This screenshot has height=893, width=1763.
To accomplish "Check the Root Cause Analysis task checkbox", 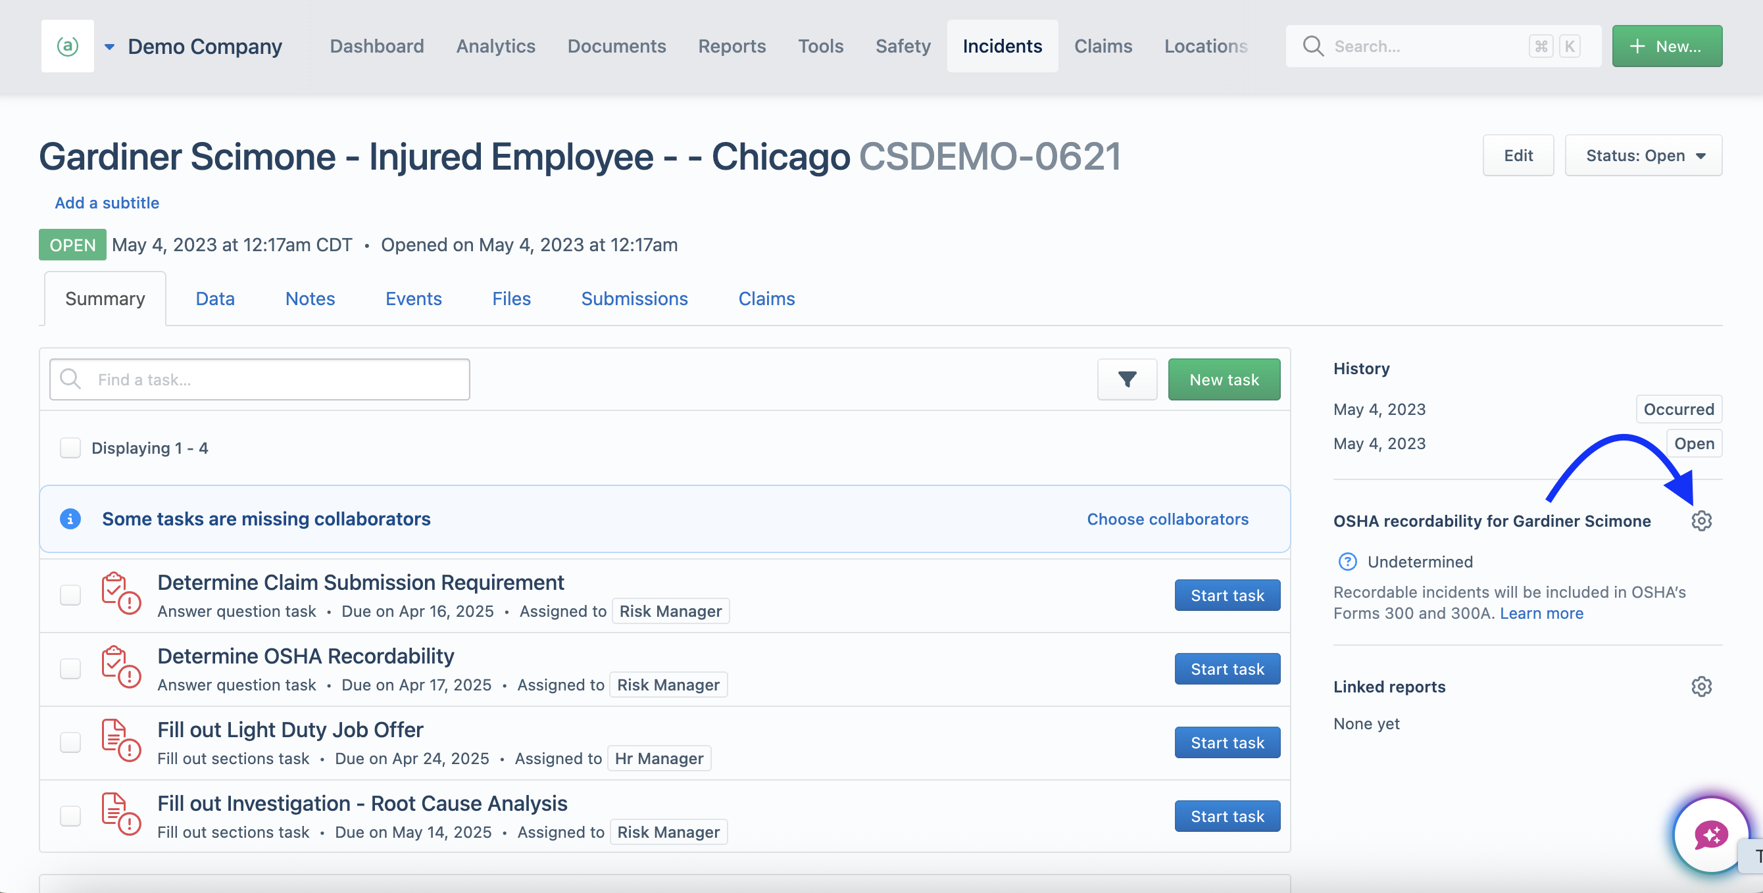I will pos(70,815).
